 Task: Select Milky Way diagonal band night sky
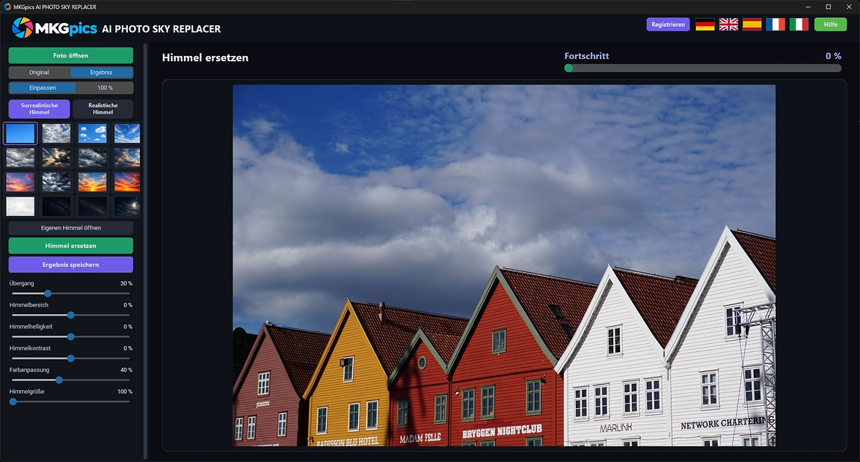92,206
